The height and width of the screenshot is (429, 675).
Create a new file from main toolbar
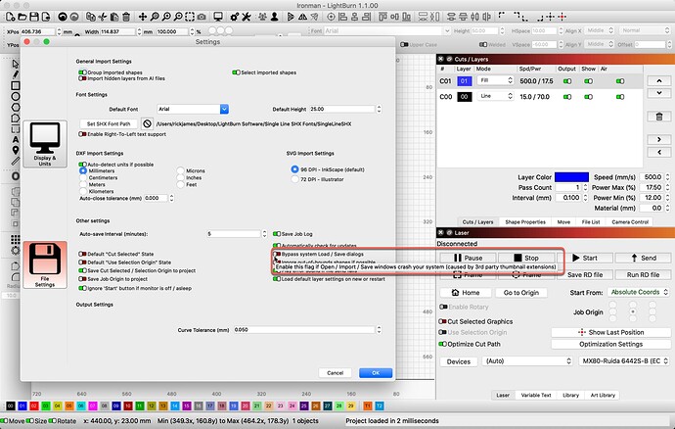click(x=11, y=17)
